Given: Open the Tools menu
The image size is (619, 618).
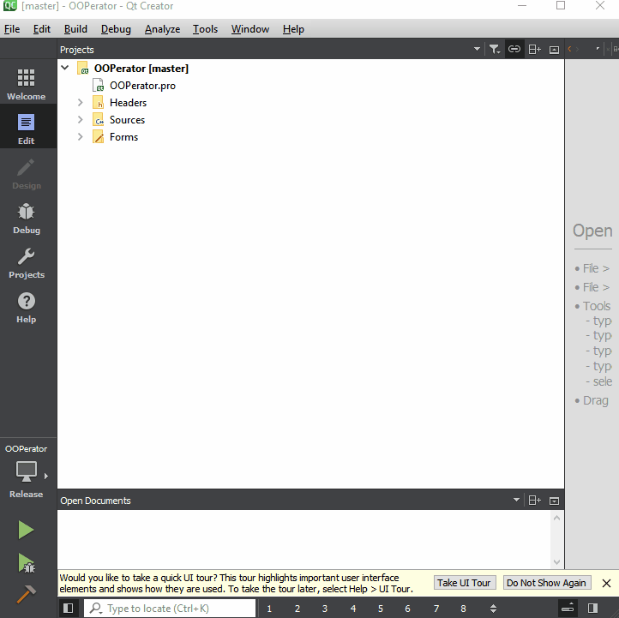Looking at the screenshot, I should [x=205, y=29].
